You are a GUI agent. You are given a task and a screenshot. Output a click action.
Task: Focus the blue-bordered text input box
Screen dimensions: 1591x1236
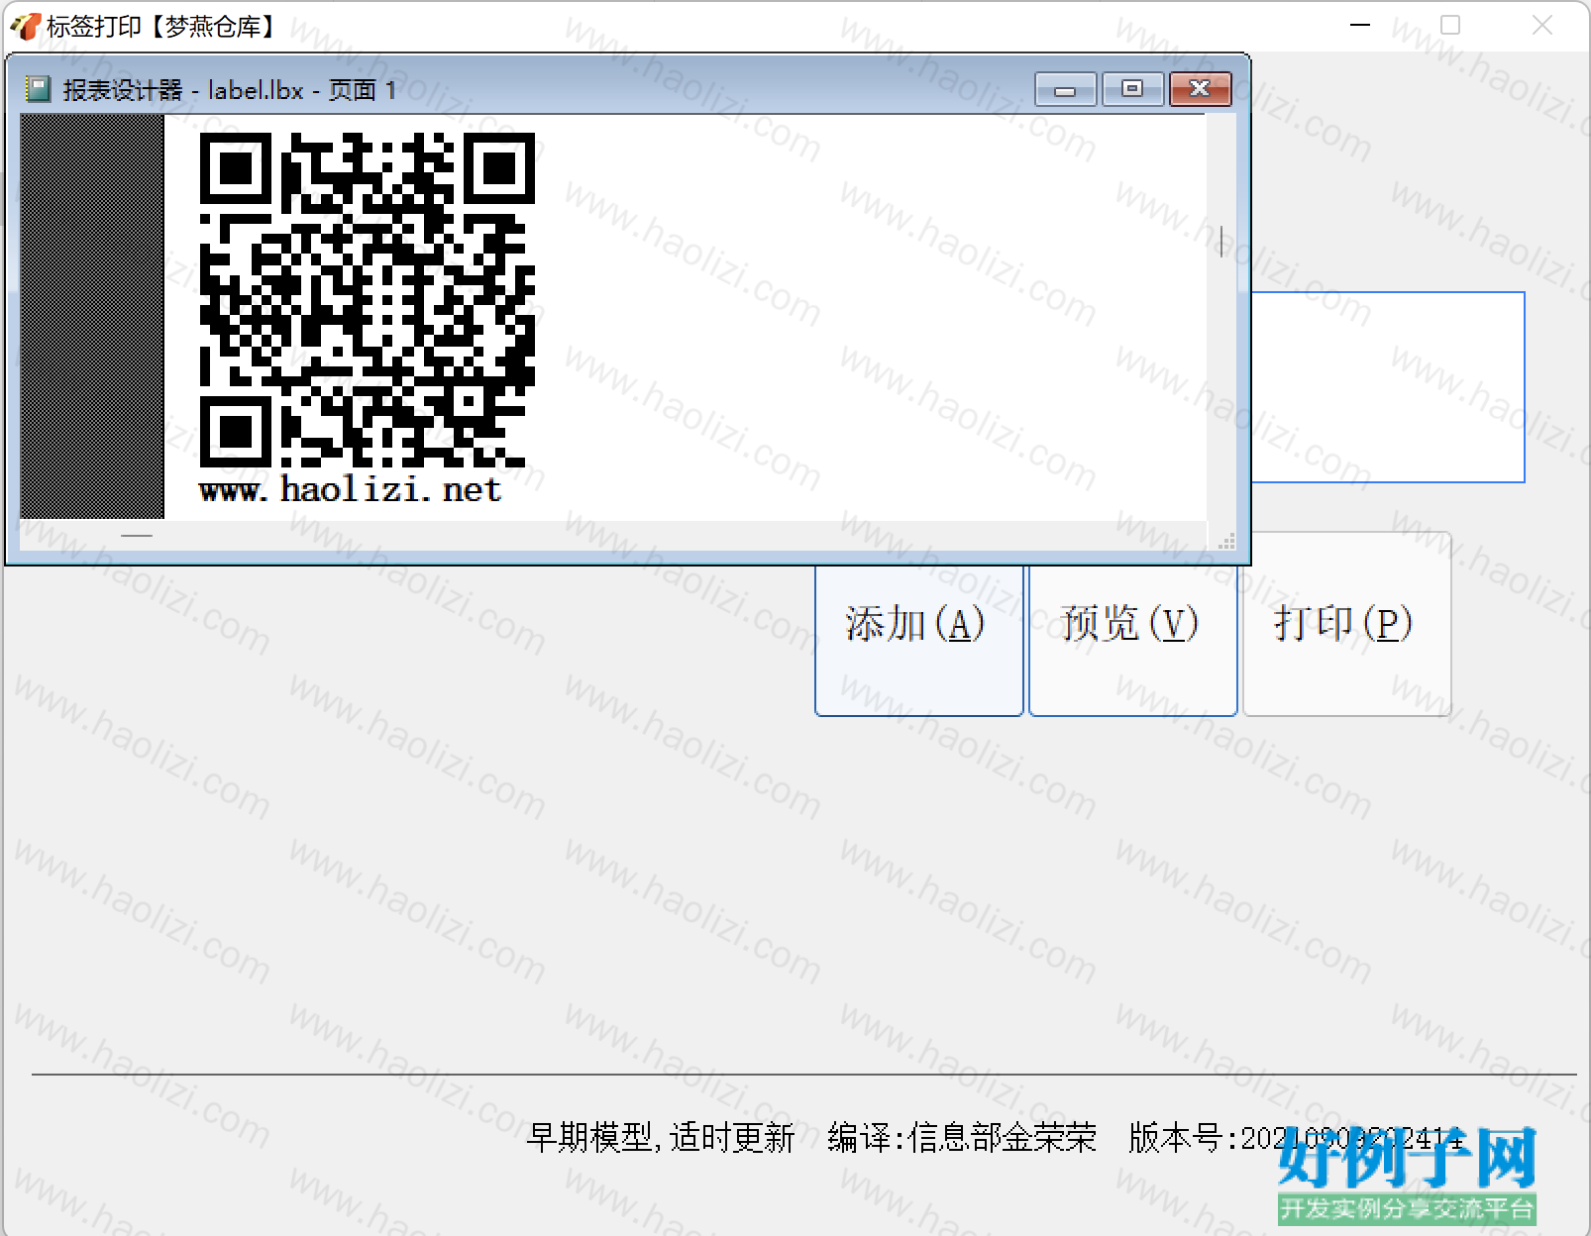pyautogui.click(x=1388, y=387)
